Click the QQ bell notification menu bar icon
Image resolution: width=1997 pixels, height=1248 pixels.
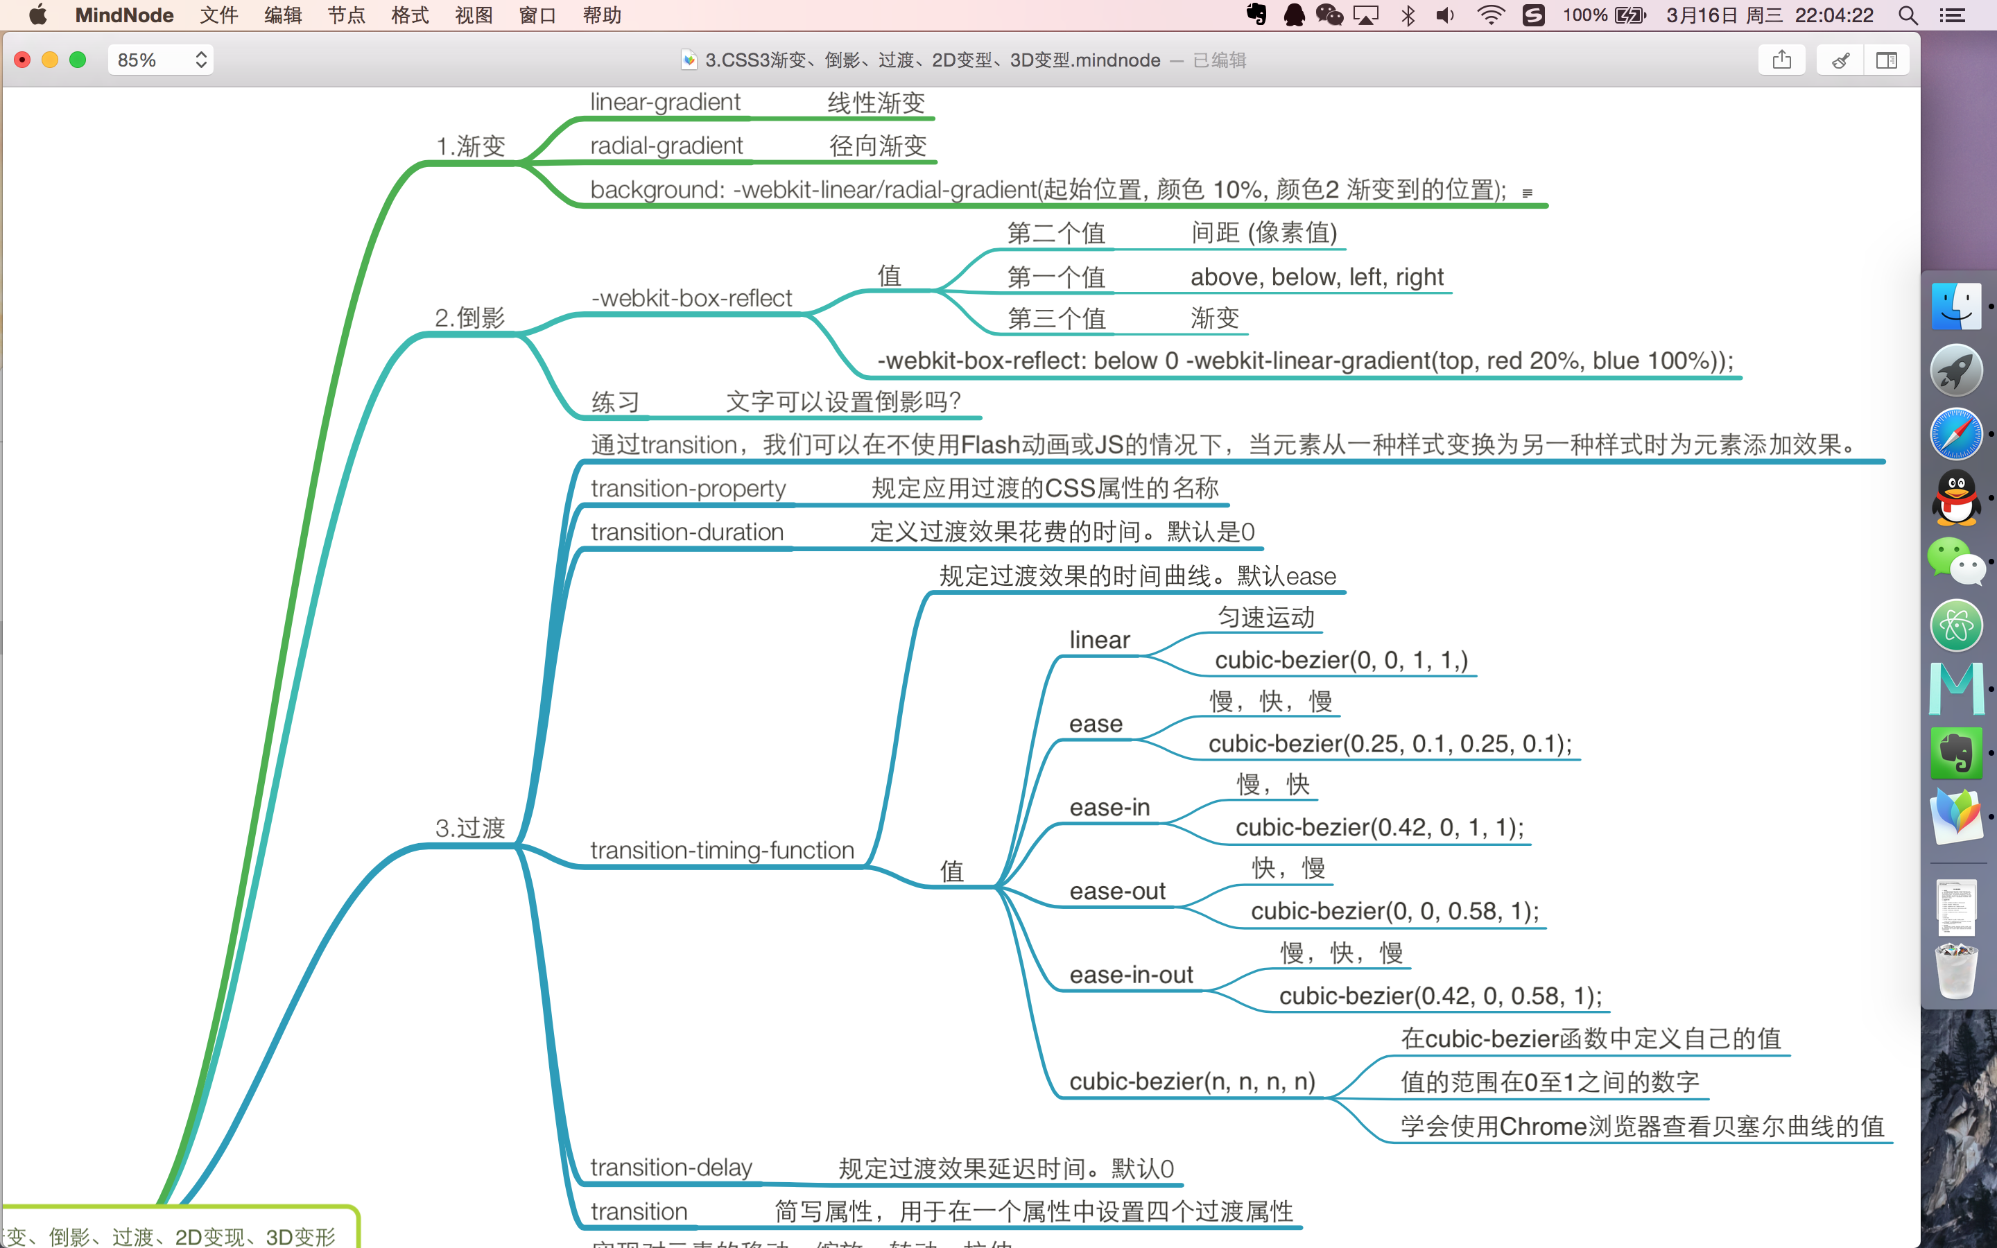click(x=1294, y=15)
